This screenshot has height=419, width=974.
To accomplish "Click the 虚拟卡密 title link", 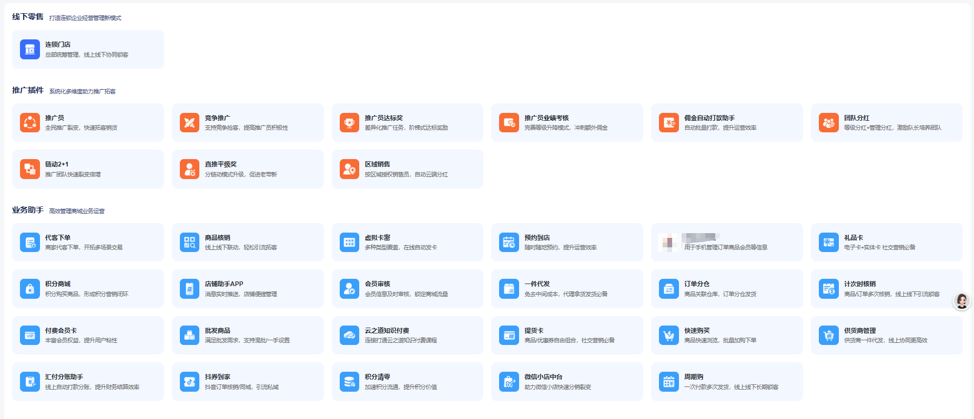I will click(377, 238).
